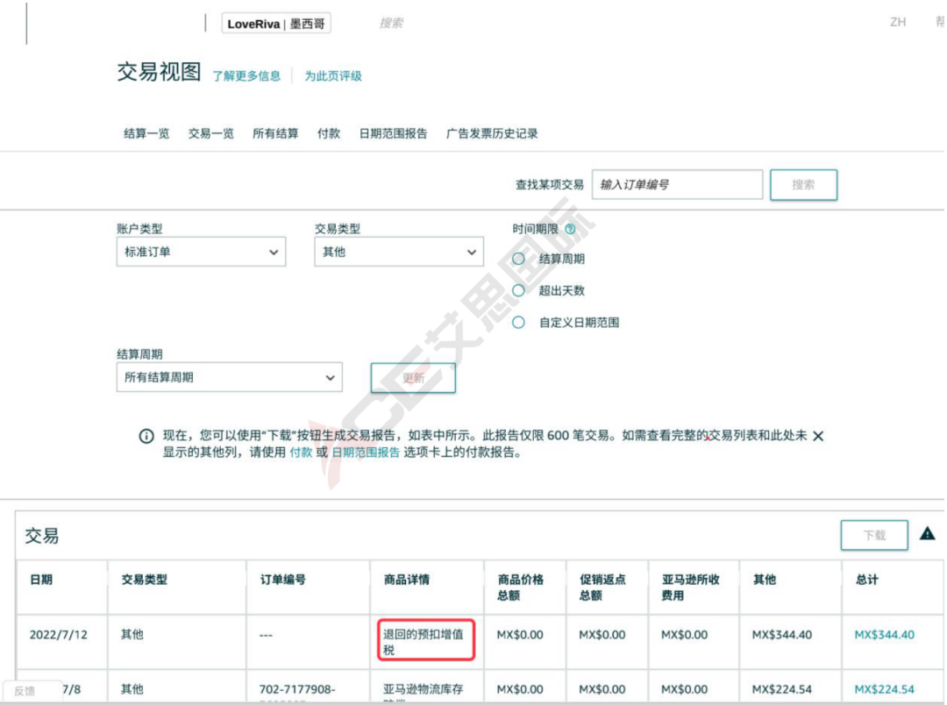Click the 更新 button
The height and width of the screenshot is (705, 947).
(414, 377)
